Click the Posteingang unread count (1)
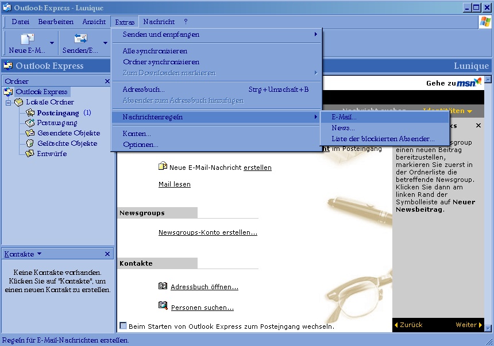 (x=87, y=112)
